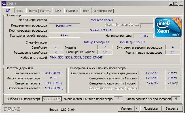This screenshot has width=185, height=113.
Task: Click the Intel Xeon X5460 model field
Action: [101, 20]
